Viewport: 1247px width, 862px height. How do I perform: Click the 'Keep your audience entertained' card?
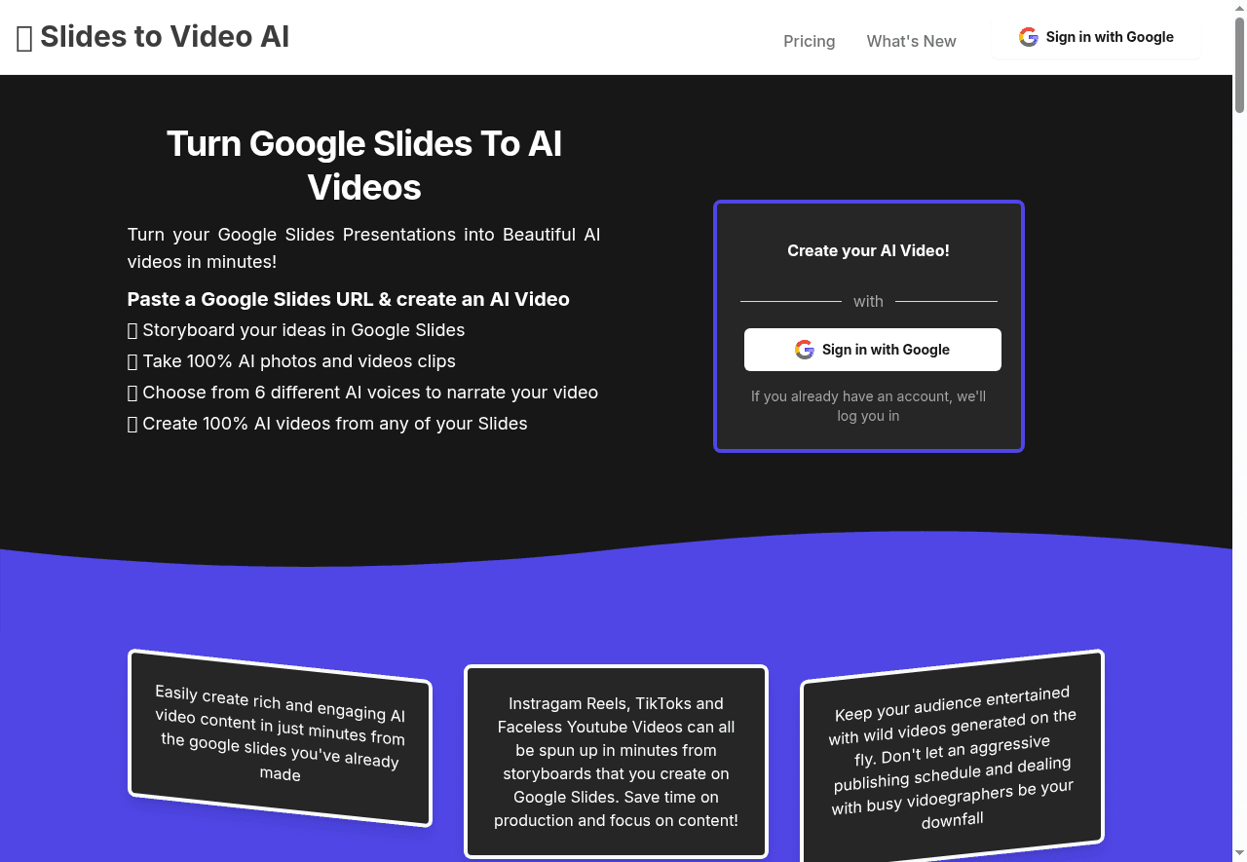[952, 756]
